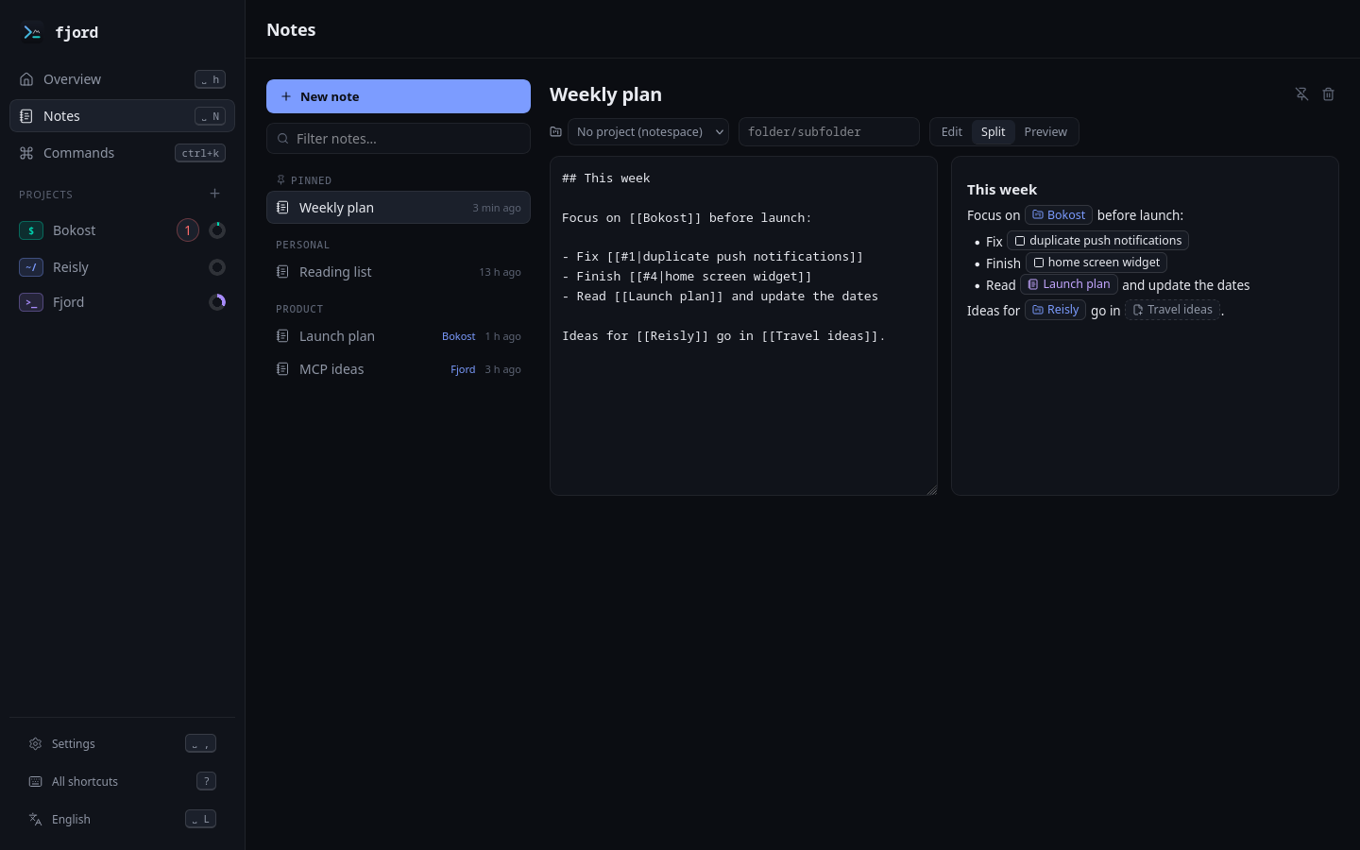Open the No project (notespace) dropdown
Viewport: 1360px width, 850px height.
click(x=648, y=132)
